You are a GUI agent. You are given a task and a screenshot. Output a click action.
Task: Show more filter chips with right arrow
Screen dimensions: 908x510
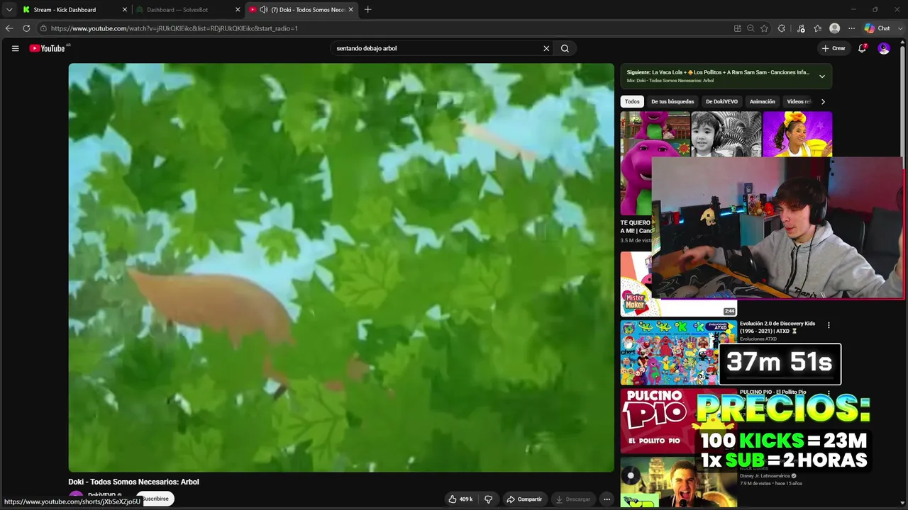click(x=823, y=101)
